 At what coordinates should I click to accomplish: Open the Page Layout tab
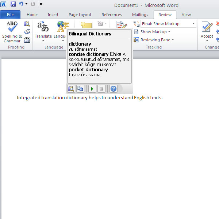click(x=80, y=15)
